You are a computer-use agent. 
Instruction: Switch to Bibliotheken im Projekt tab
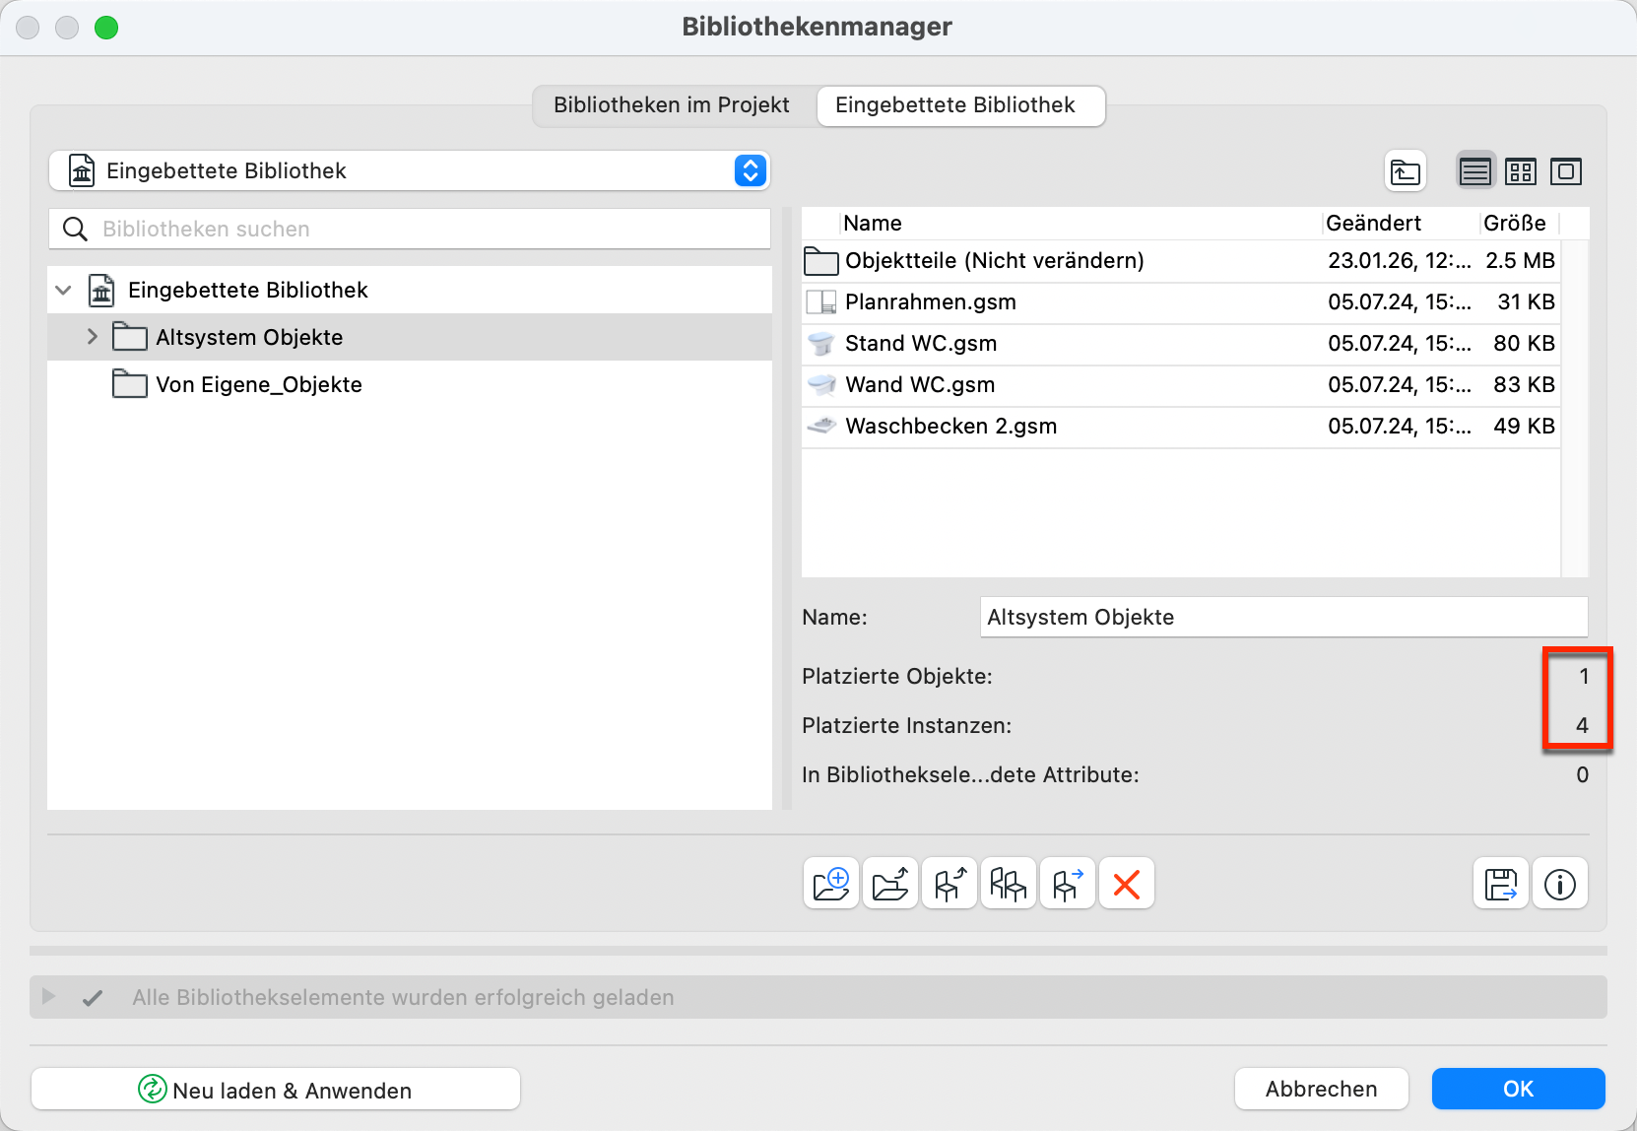(672, 105)
